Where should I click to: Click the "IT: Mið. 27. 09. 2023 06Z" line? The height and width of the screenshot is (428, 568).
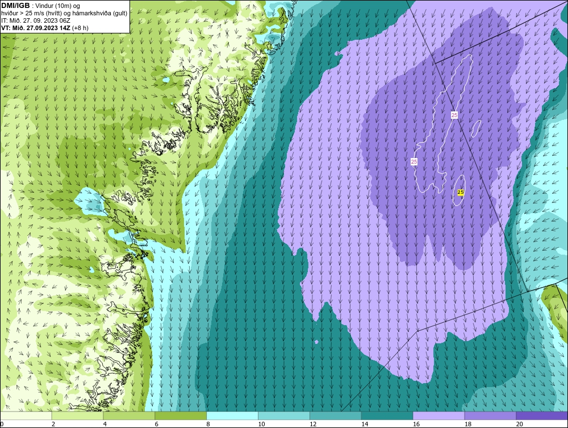click(35, 20)
